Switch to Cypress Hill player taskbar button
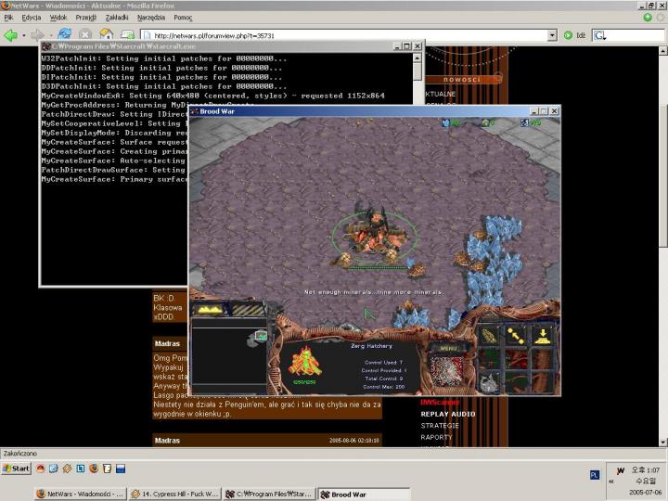The height and width of the screenshot is (501, 668). coord(175,494)
